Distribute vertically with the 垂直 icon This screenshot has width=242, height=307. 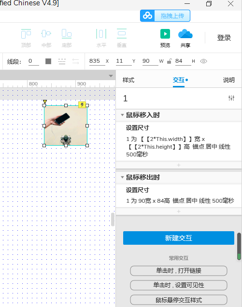(122, 33)
